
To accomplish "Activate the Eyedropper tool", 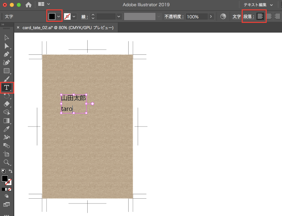I will point(7,129).
